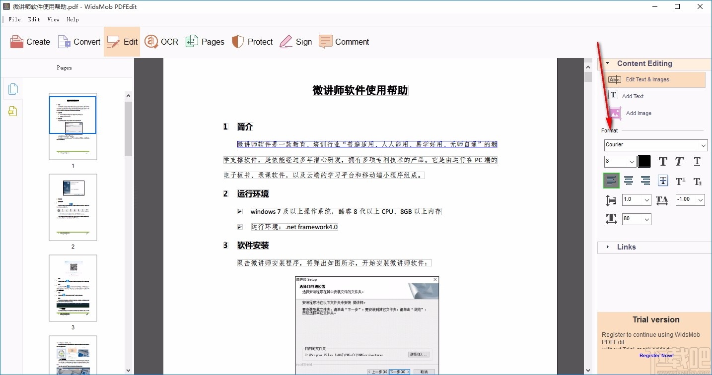Select the Protect tool
Screen dimensions: 712x375
(x=252, y=42)
